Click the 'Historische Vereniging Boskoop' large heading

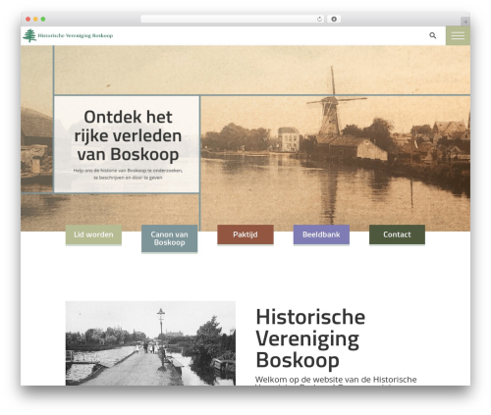pyautogui.click(x=310, y=338)
